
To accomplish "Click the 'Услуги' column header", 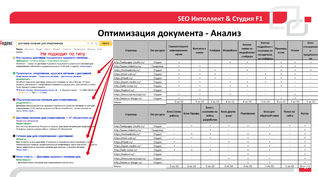I will (x=295, y=50).
